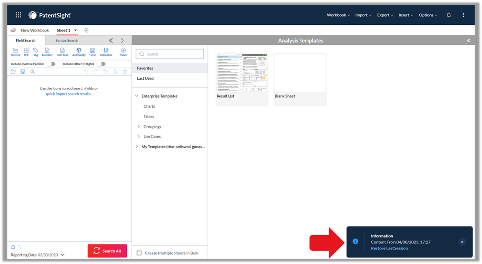Open the Import menu
This screenshot has width=482, height=264.
coord(363,15)
